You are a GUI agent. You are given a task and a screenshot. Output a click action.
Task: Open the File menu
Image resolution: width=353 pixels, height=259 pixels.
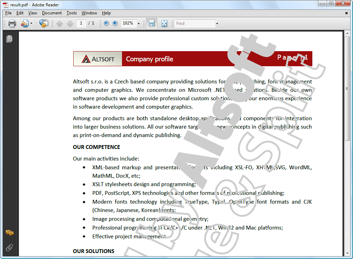(x=8, y=13)
